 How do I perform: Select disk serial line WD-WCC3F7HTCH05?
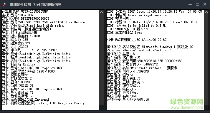(x=30, y=50)
